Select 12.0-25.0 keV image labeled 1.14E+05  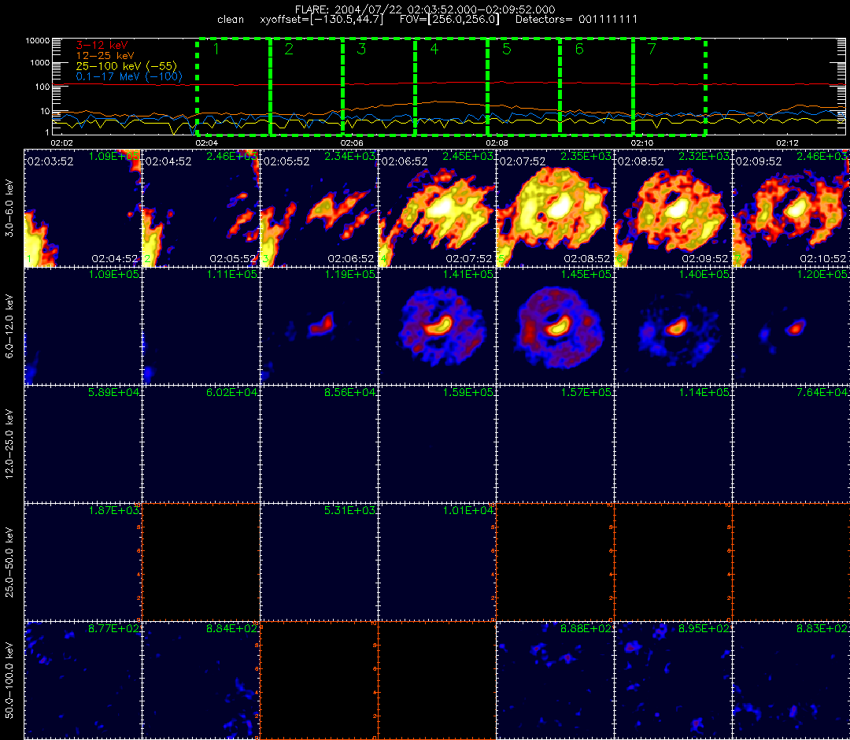673,444
